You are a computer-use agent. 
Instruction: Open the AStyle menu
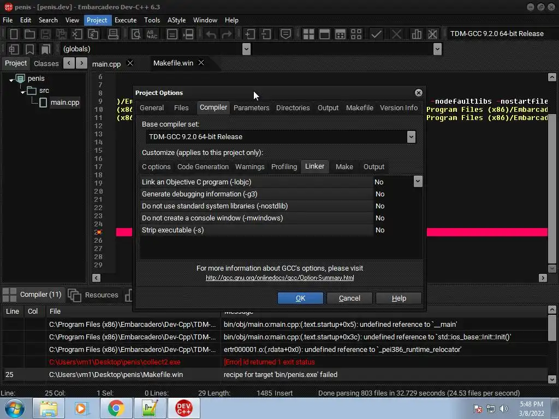pyautogui.click(x=176, y=20)
